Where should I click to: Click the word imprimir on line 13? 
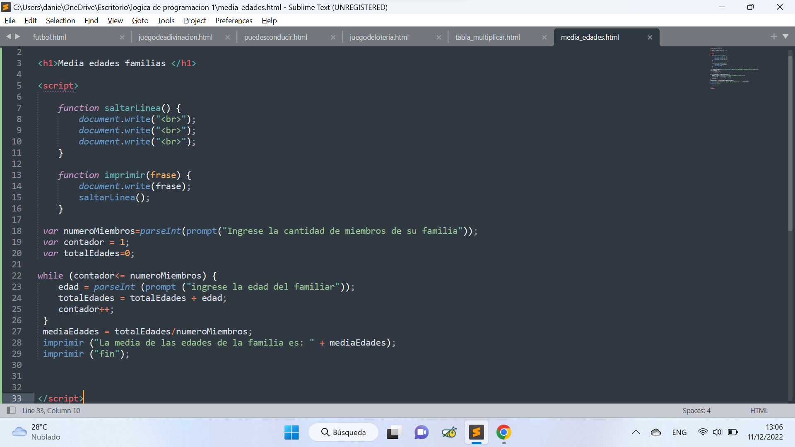(125, 175)
